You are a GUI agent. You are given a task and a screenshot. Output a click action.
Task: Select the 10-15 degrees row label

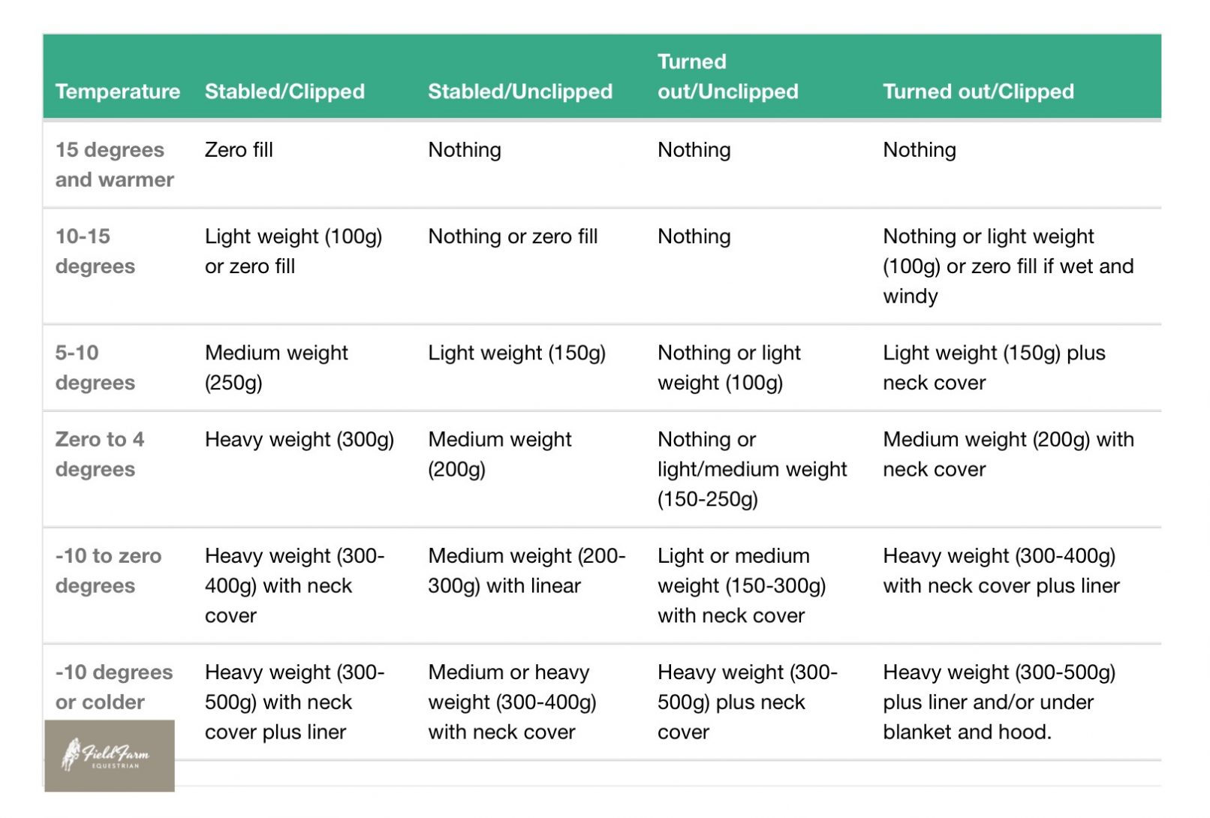pos(95,251)
